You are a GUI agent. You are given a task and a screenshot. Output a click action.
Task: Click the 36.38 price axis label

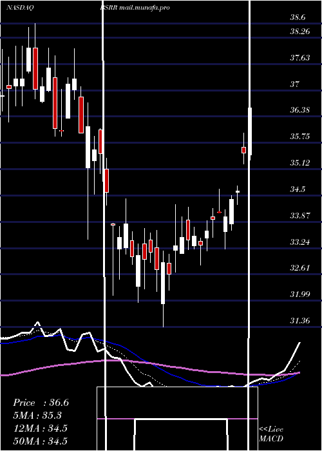(300, 110)
